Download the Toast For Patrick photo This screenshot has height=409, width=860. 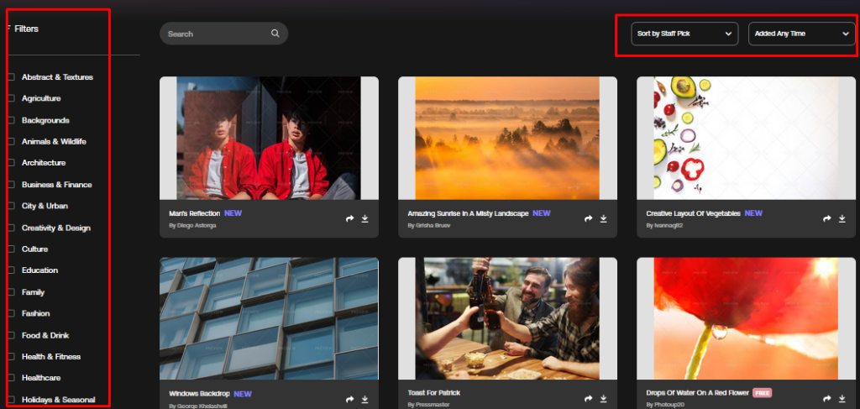603,399
